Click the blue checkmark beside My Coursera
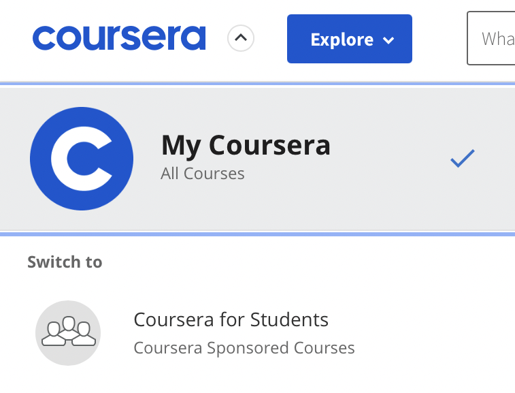 (x=462, y=159)
